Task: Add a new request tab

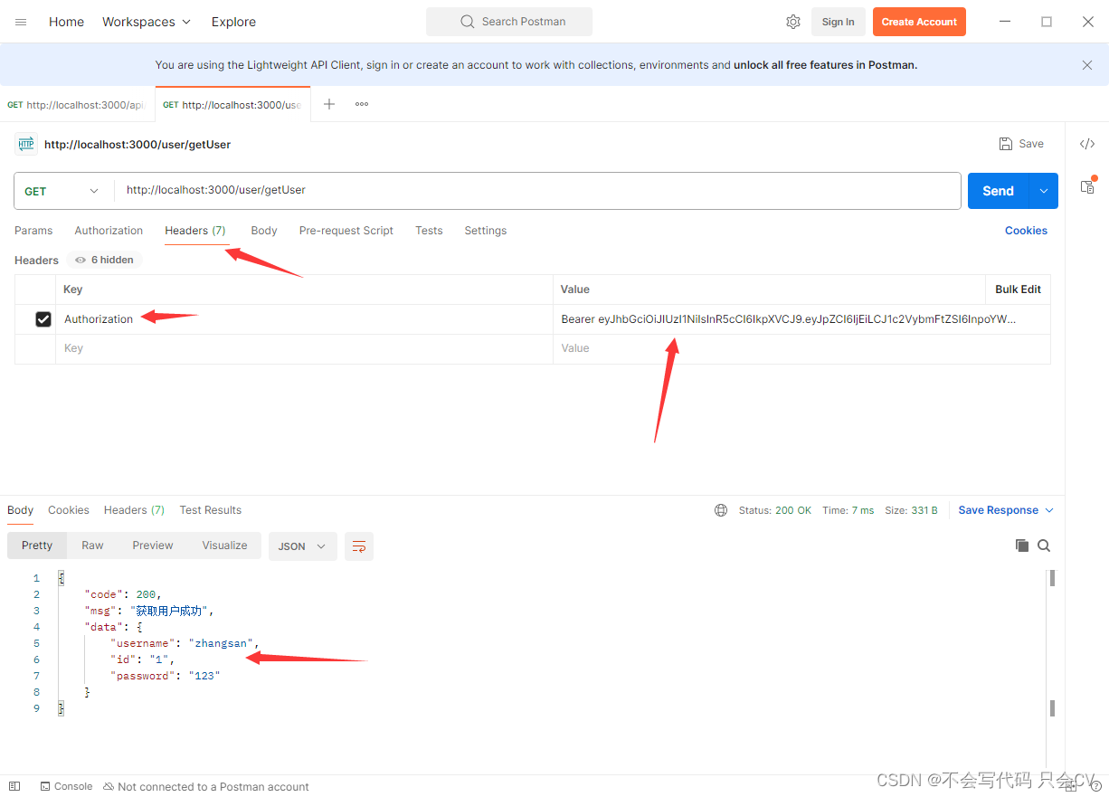Action: pos(329,104)
